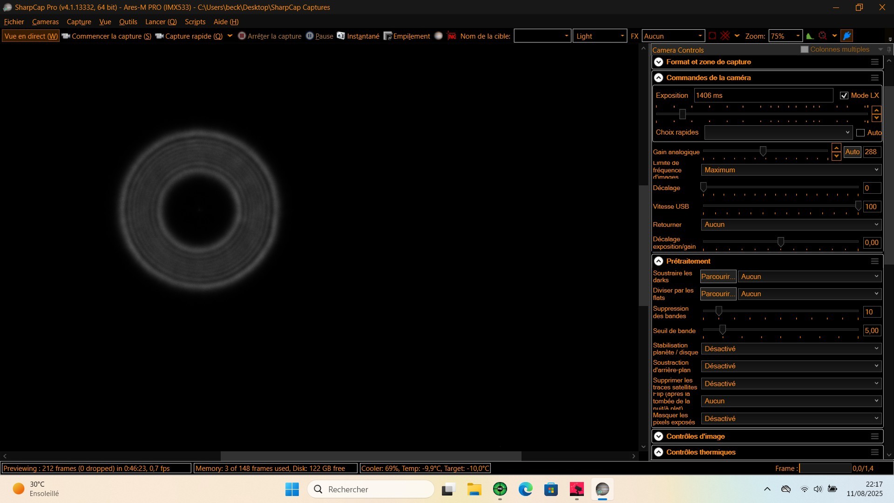
Task: Open the Prétraitement section options menu
Action: click(874, 261)
